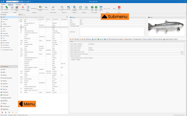The width and height of the screenshot is (187, 116).
Task: Click the search magnifier above the grid
Action: tap(67, 17)
